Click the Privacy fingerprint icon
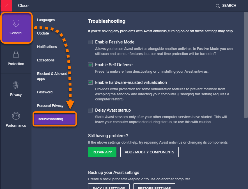Screen dimensions: 248x189 16,85
